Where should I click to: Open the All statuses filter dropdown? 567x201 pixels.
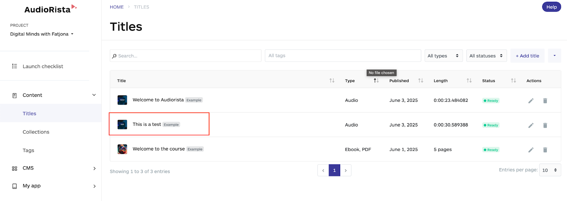pyautogui.click(x=487, y=56)
